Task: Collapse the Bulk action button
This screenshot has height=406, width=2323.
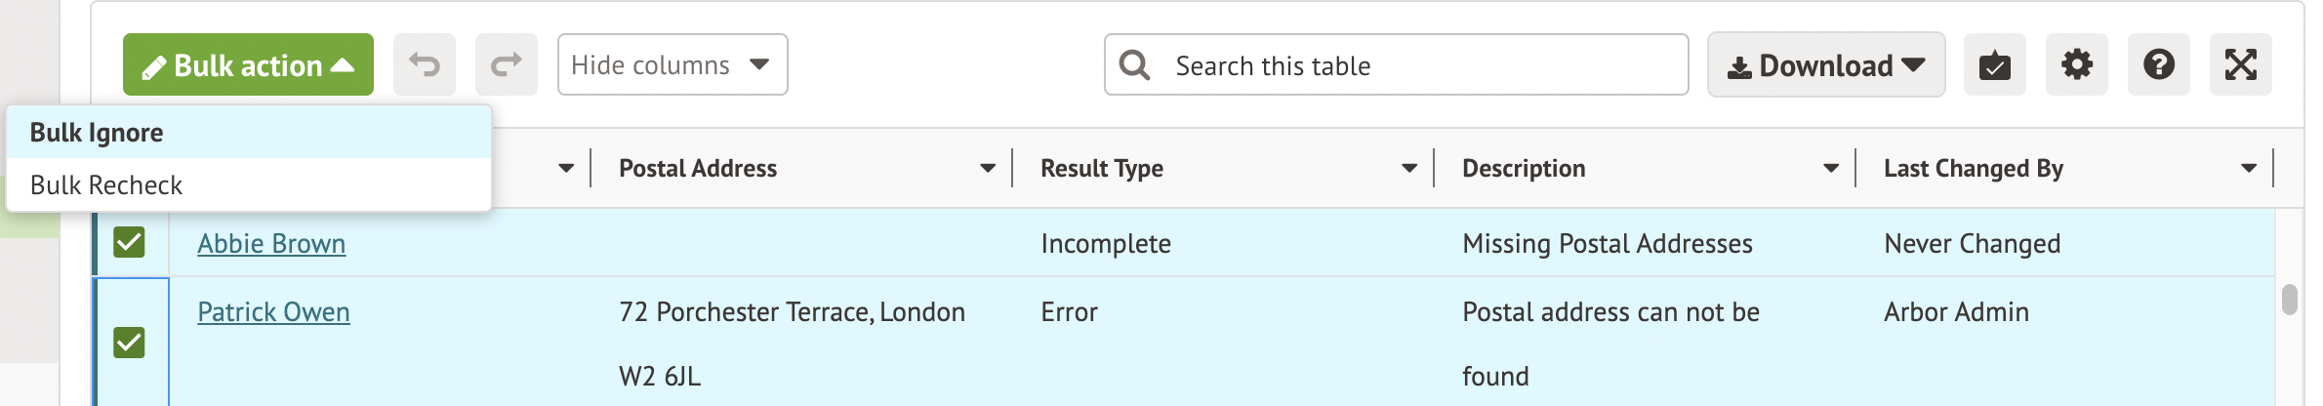Action: tap(248, 65)
